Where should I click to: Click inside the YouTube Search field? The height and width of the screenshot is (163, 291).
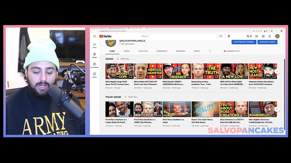[x=178, y=36]
